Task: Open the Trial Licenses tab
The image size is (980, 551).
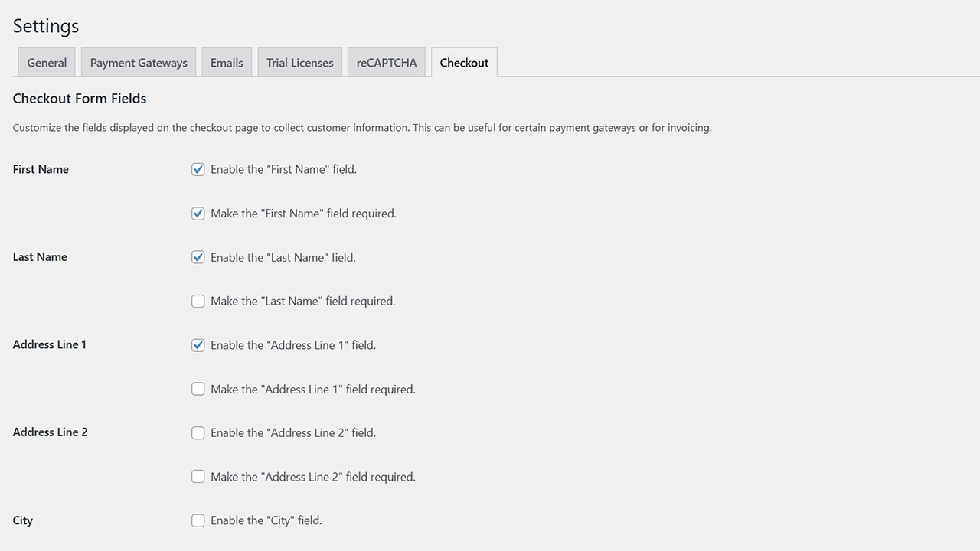Action: tap(299, 63)
